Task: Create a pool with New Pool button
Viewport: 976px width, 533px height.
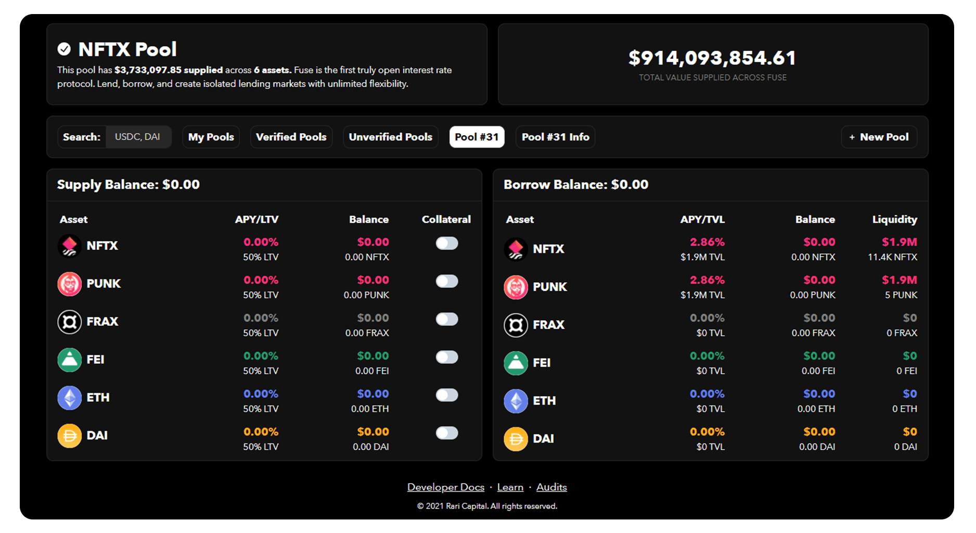Action: (879, 137)
